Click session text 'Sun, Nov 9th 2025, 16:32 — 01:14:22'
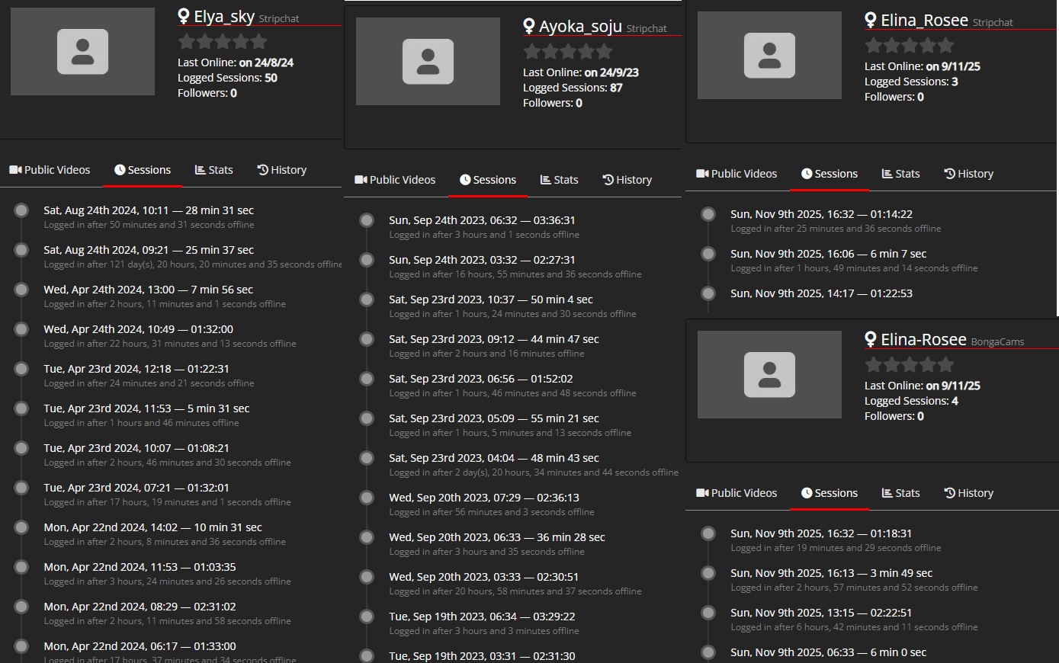Viewport: 1059px width, 663px height. pos(821,214)
